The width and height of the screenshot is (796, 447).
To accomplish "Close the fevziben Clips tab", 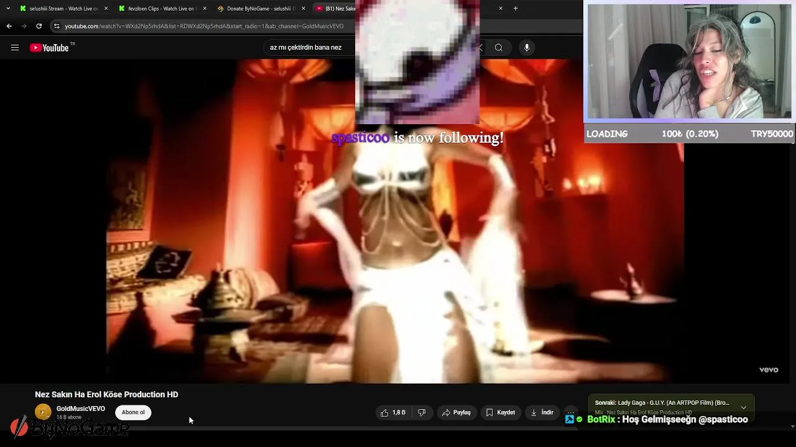I will [x=205, y=9].
